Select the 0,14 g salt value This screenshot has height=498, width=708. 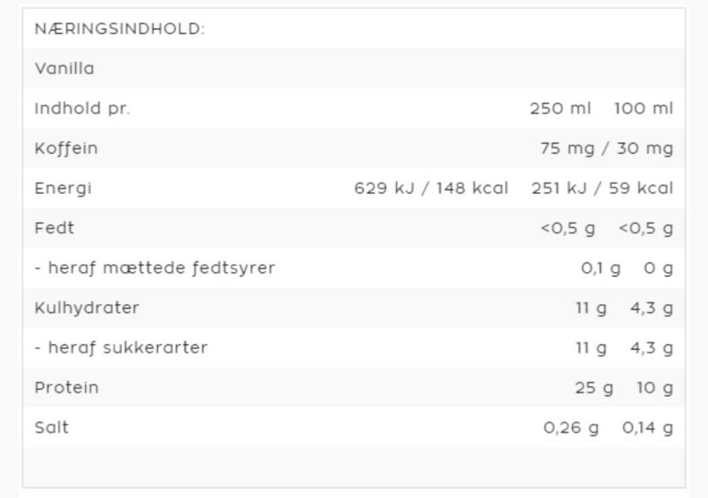pos(647,427)
